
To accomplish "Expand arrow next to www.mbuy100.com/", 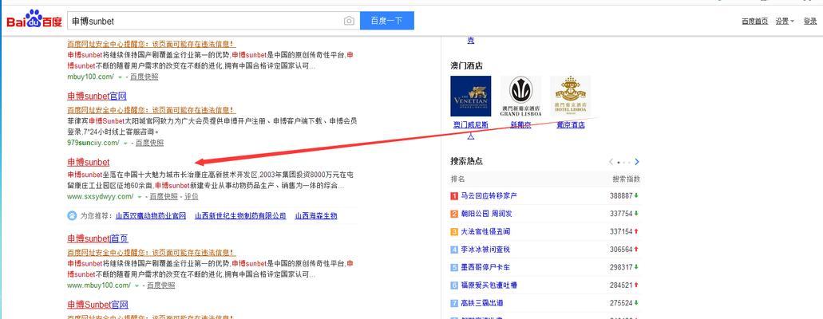I will pyautogui.click(x=137, y=286).
